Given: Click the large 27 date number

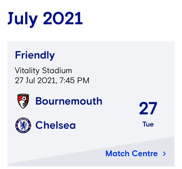Looking at the screenshot, I should click(x=148, y=109).
